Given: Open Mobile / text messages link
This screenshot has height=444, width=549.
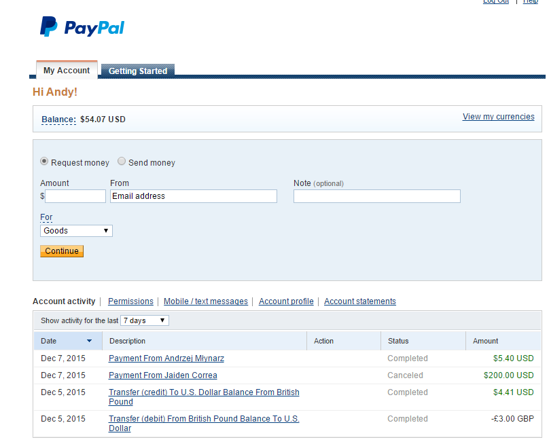Looking at the screenshot, I should tap(205, 301).
